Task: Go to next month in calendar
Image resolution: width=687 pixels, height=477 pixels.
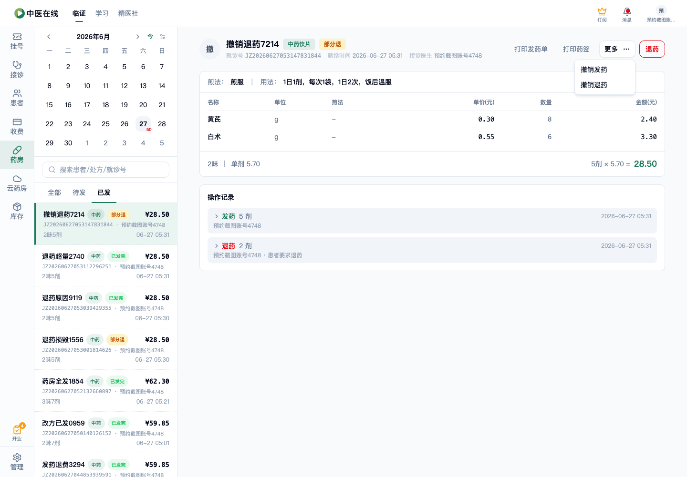Action: click(x=137, y=37)
